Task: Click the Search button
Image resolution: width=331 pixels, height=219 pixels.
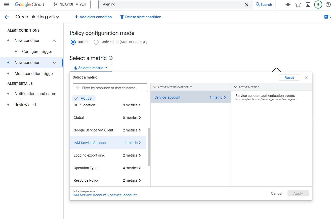Action: point(264,5)
